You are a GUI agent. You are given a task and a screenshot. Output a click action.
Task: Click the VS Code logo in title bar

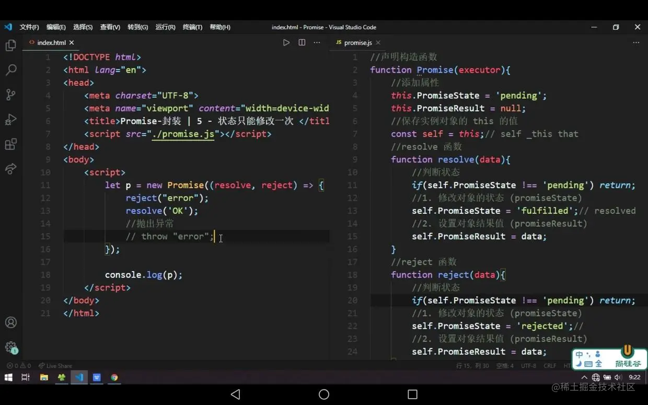[x=8, y=27]
